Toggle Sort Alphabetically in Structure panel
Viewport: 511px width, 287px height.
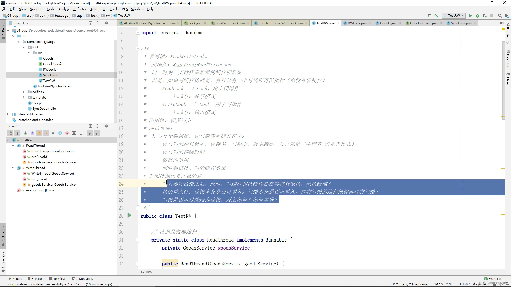(17, 133)
